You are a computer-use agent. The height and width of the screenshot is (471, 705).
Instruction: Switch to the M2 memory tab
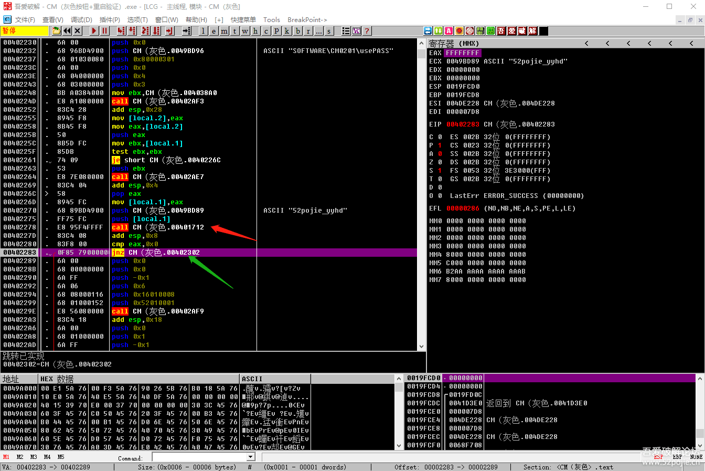pos(20,457)
